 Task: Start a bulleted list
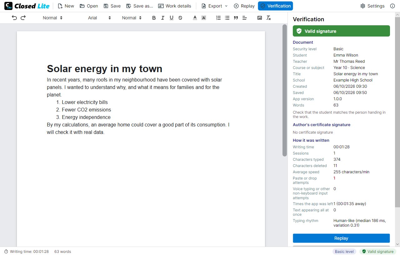[x=227, y=18]
